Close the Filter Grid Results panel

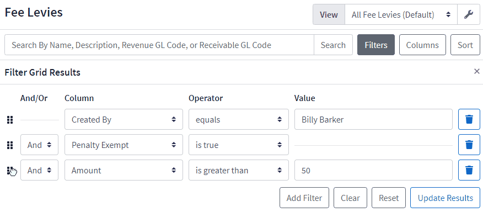point(477,72)
